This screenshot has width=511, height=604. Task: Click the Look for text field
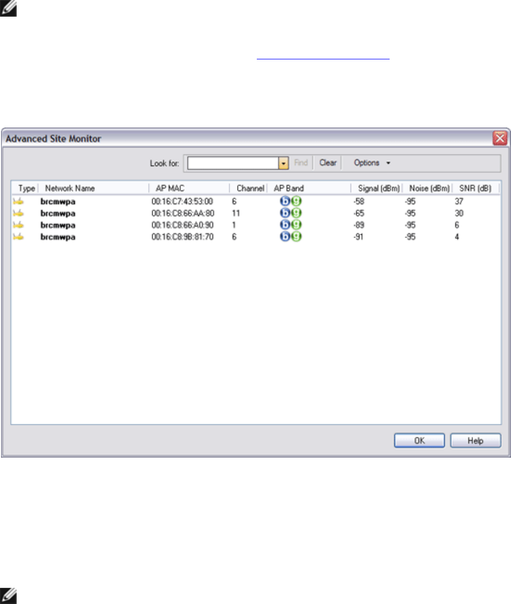(233, 163)
